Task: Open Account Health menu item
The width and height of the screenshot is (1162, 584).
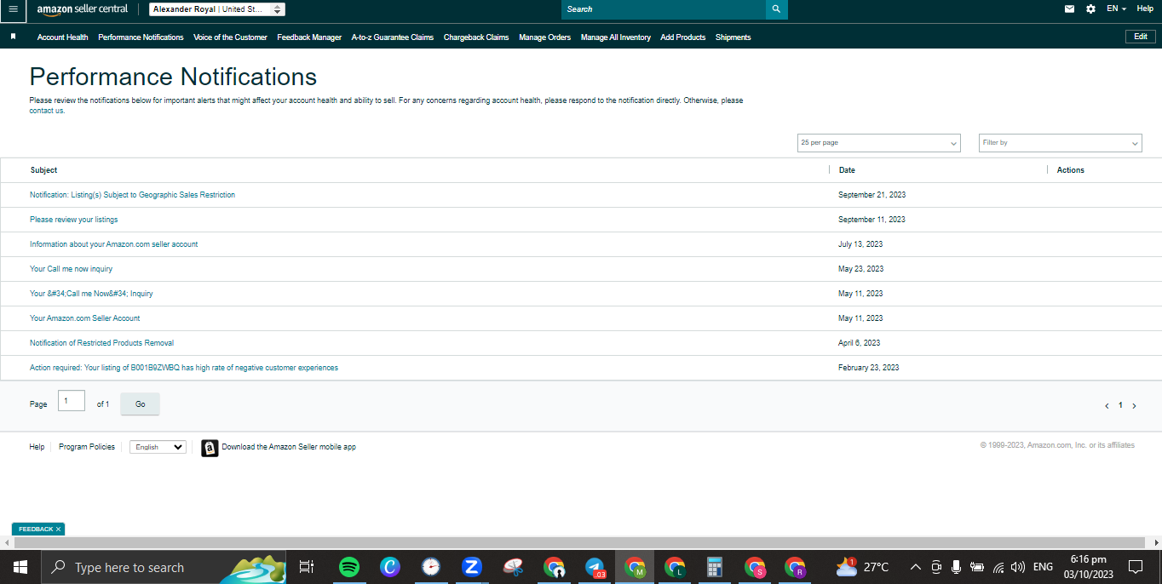Action: [62, 37]
